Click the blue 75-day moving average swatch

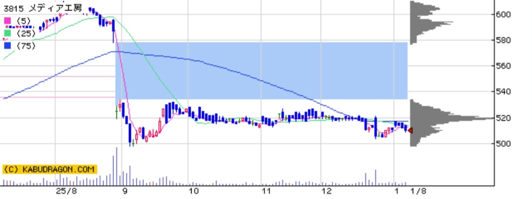pyautogui.click(x=7, y=45)
